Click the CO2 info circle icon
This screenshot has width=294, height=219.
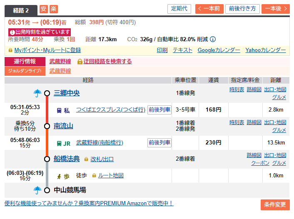[213, 39]
